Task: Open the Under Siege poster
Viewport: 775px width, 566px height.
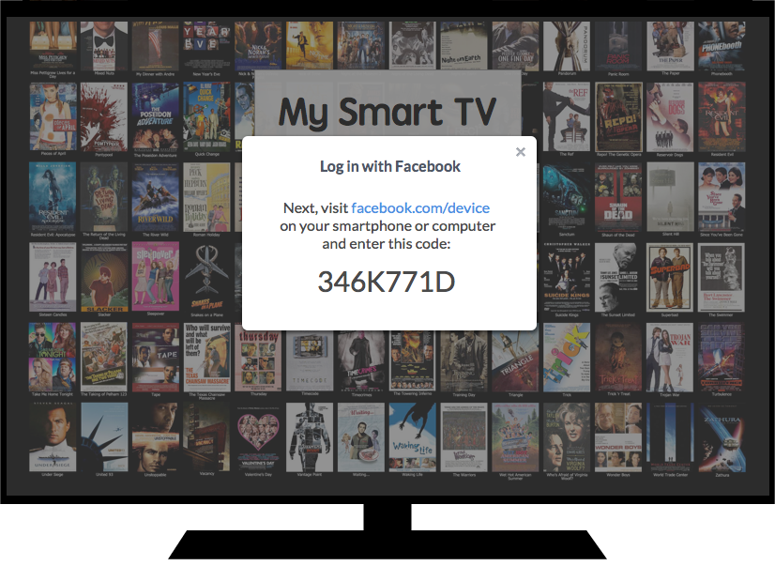Action: click(53, 437)
